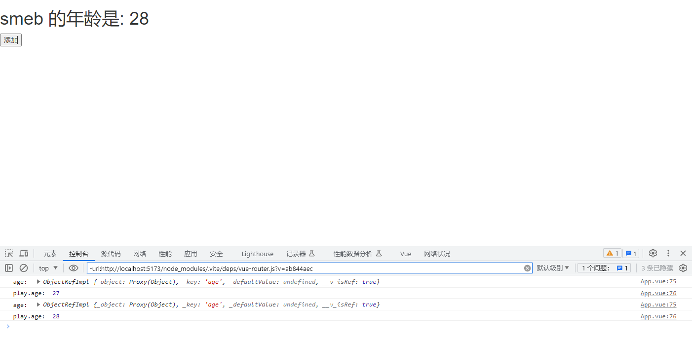Open the 网络状况 tab
The image size is (692, 343).
437,254
